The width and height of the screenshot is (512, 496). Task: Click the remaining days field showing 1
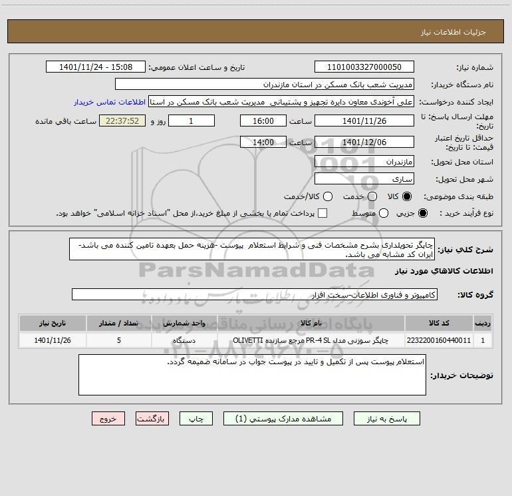click(192, 121)
